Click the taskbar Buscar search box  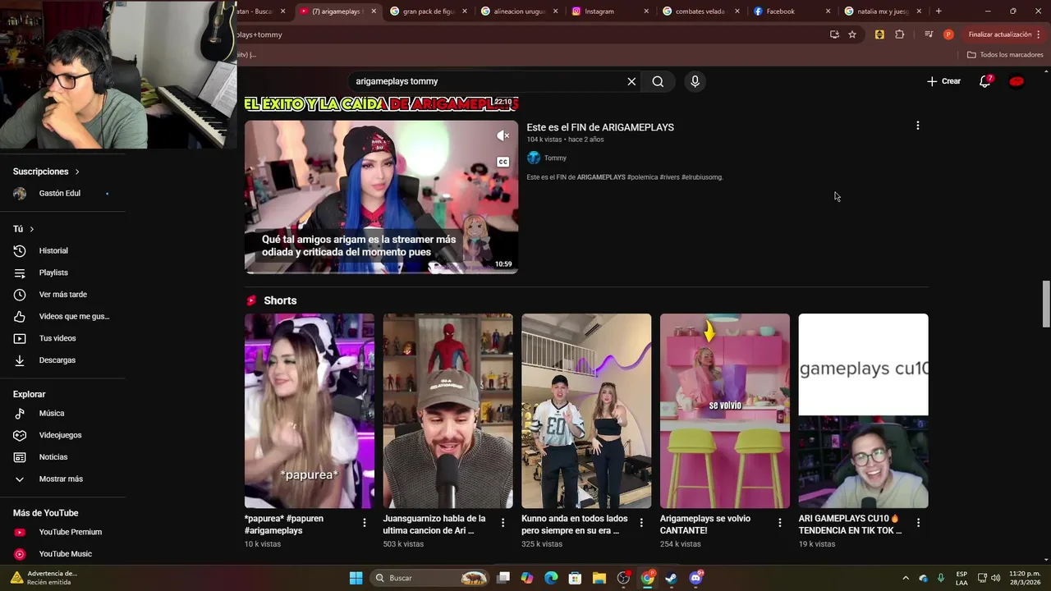coord(429,578)
